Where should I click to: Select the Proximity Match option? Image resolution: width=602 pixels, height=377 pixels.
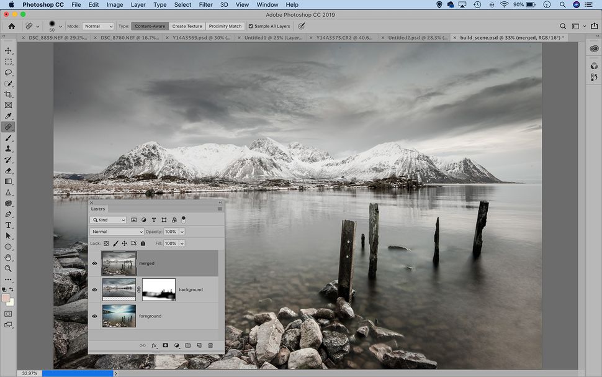tap(225, 26)
